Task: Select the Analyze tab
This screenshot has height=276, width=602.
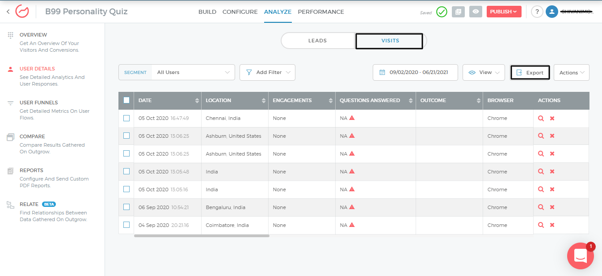Action: click(x=278, y=12)
